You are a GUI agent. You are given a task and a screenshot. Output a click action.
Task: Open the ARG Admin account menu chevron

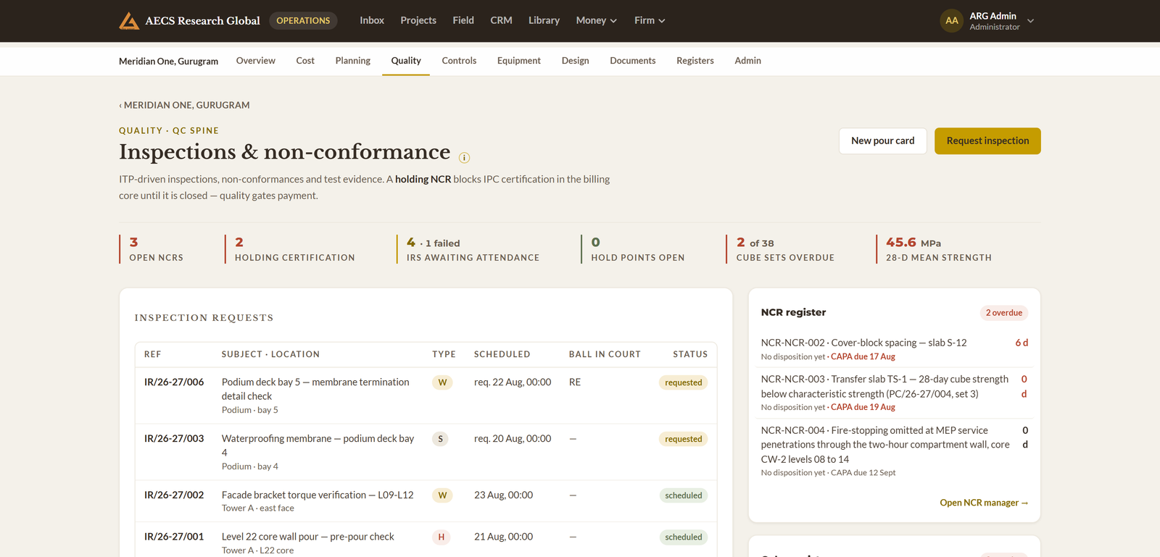(x=1031, y=21)
